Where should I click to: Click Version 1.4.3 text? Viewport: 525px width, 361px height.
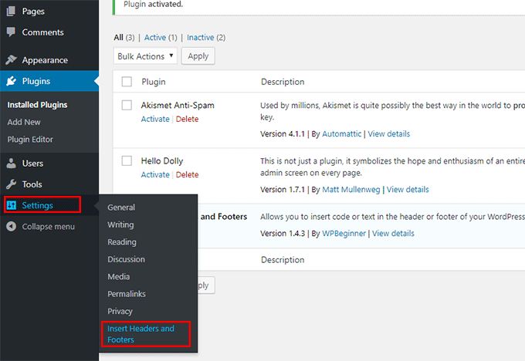click(x=283, y=233)
